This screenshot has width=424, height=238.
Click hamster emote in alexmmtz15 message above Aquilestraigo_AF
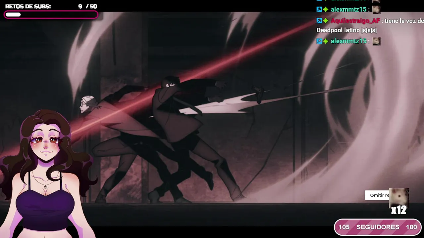[x=376, y=10]
